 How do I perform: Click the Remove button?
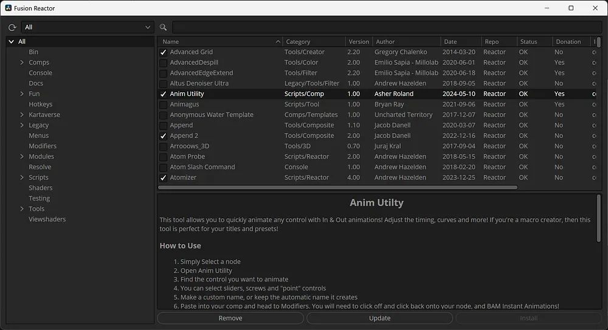pos(230,318)
